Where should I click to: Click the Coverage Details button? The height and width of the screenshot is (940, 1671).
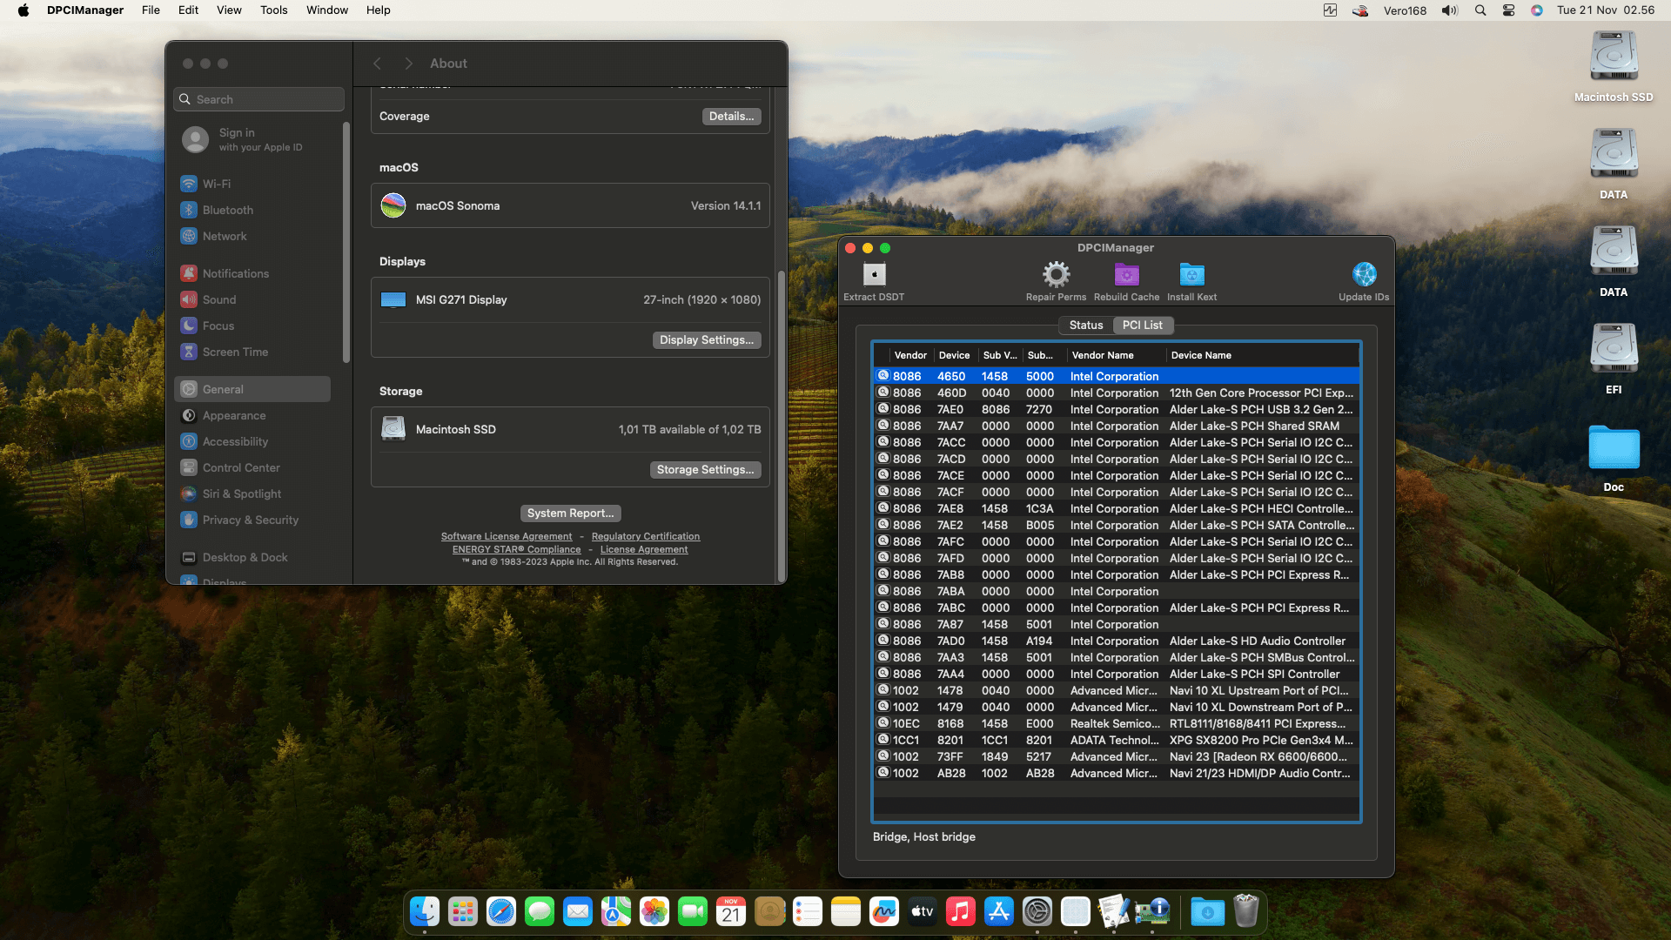pos(731,117)
